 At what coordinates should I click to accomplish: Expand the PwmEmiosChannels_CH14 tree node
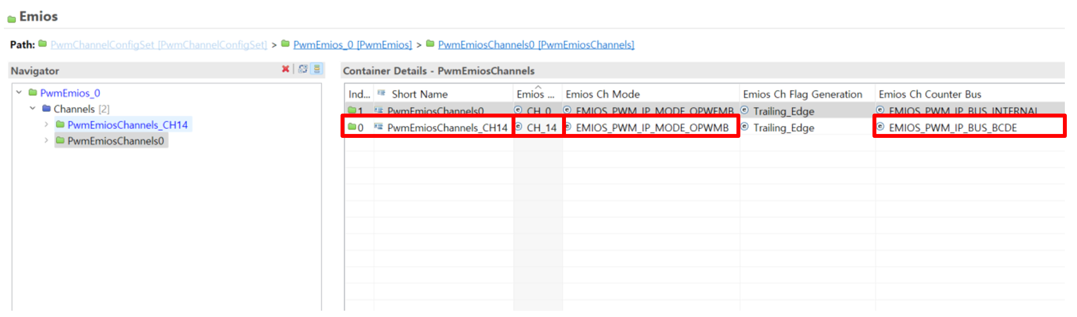tap(46, 125)
